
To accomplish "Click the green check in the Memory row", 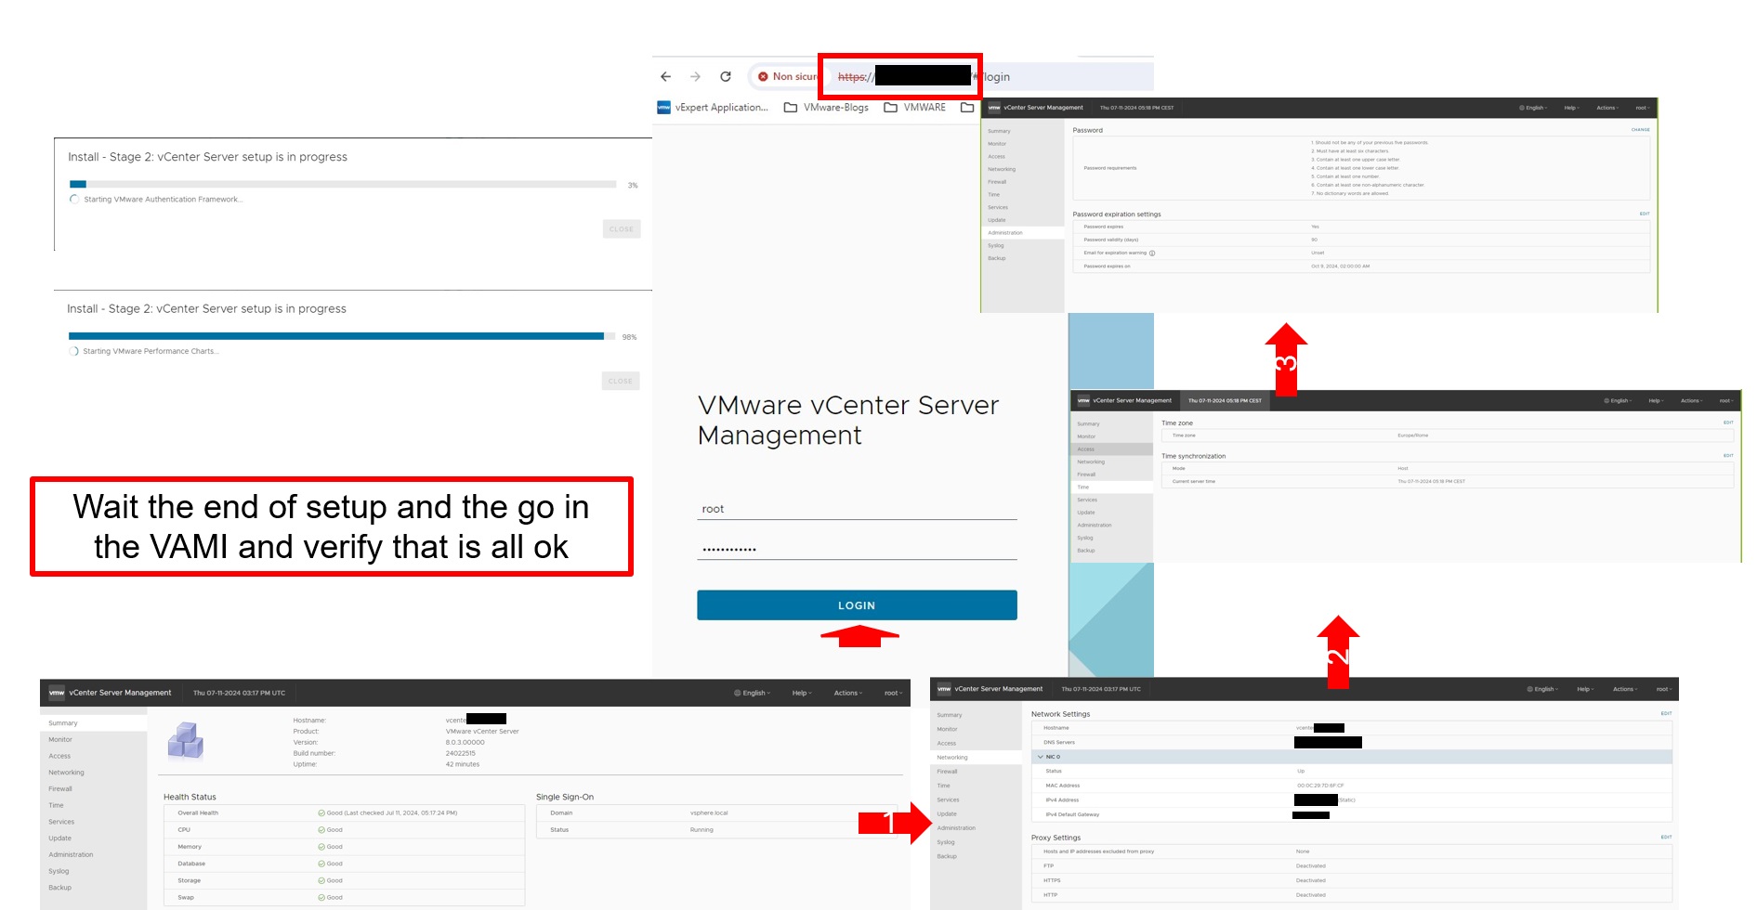I will [321, 847].
